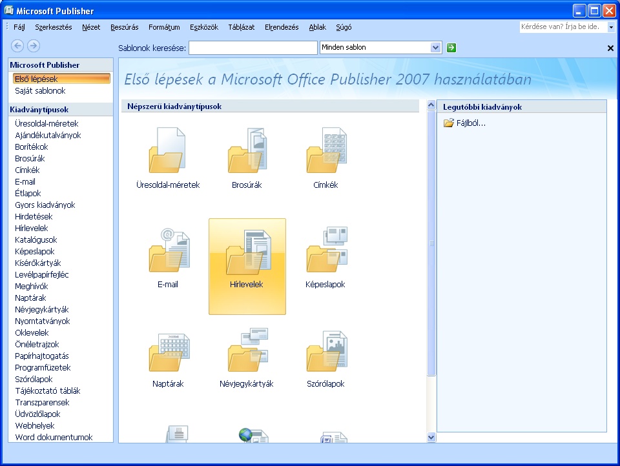Click the scroll up arrow of publication list
620x466 pixels.
click(x=431, y=105)
